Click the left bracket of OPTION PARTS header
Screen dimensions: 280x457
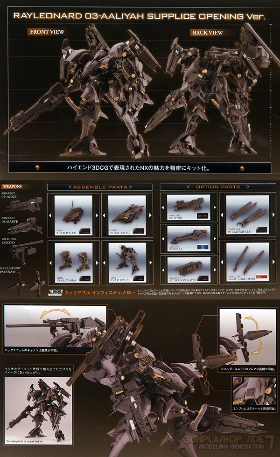[189, 187]
